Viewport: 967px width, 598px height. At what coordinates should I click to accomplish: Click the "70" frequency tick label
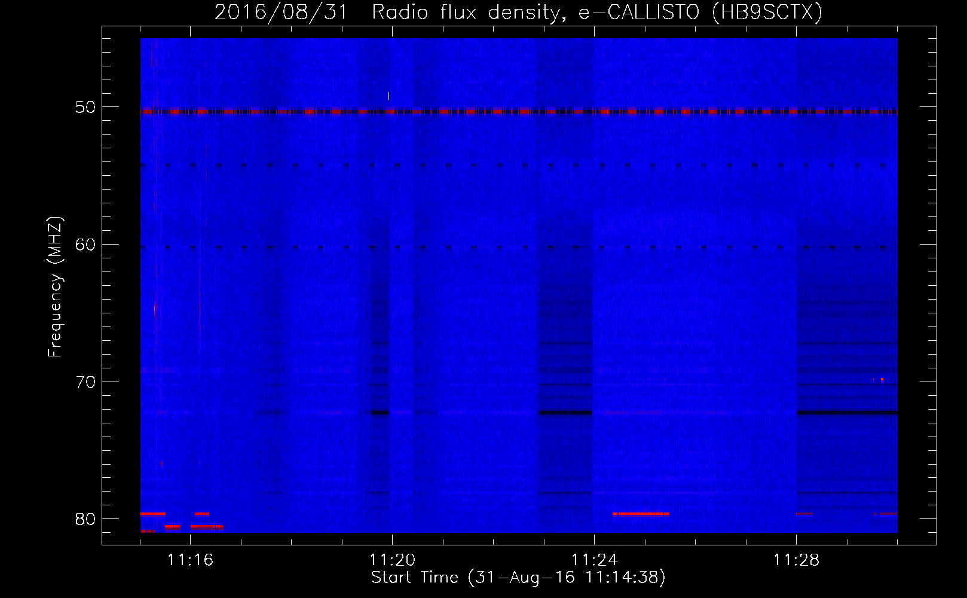85,382
